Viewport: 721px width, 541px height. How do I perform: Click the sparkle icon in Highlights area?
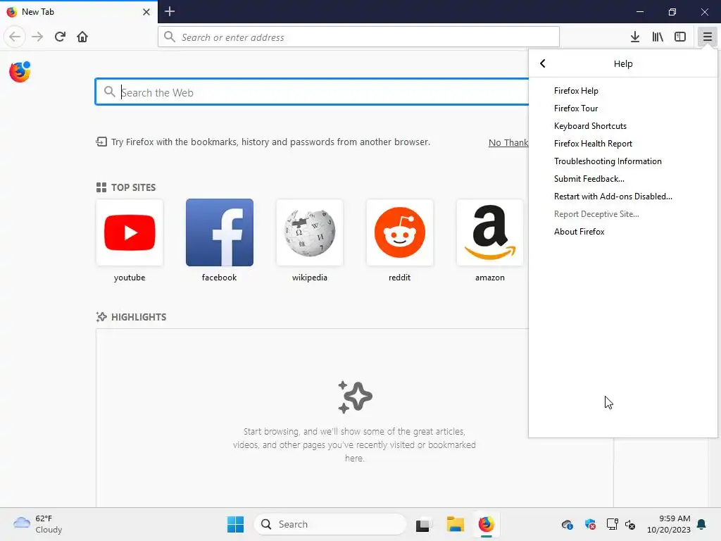(x=355, y=397)
